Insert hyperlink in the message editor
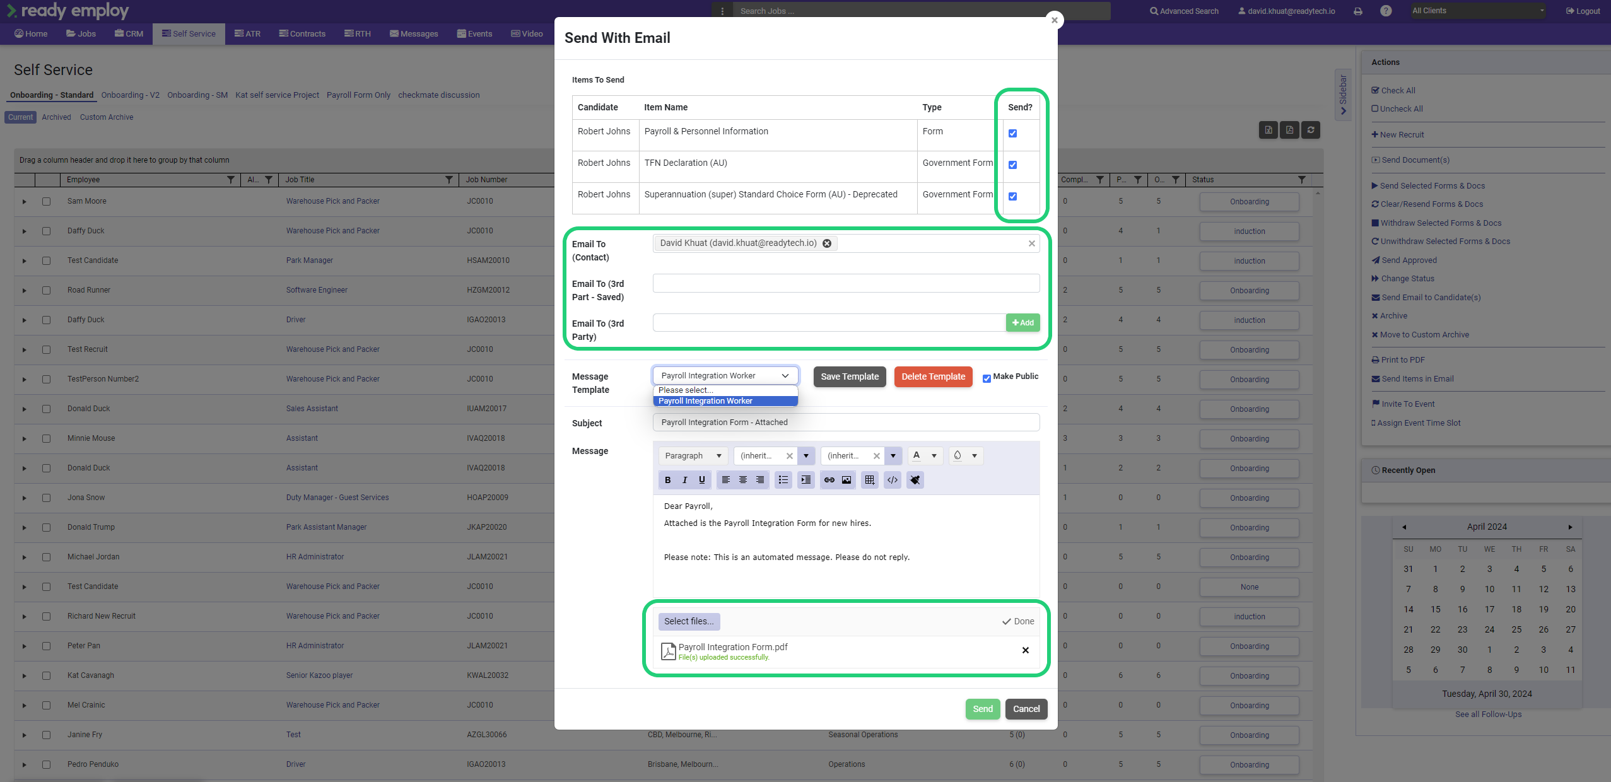This screenshot has height=782, width=1611. pyautogui.click(x=829, y=480)
